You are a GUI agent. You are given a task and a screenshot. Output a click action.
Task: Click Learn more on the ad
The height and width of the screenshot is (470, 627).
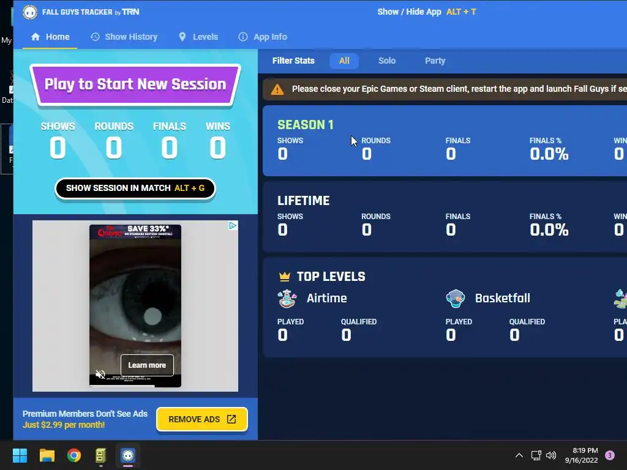point(147,365)
